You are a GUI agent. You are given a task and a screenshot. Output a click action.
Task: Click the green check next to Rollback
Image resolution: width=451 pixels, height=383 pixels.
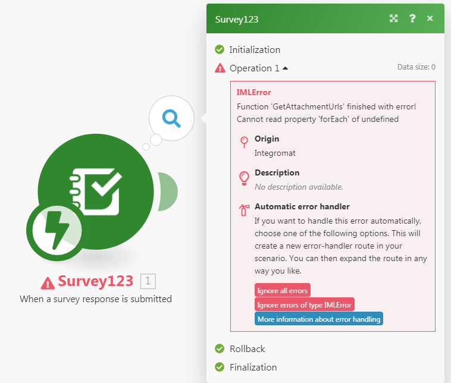(220, 349)
